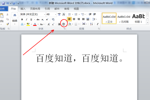Click the clear formatting icon
This screenshot has width=150, height=100.
pos(53,19)
